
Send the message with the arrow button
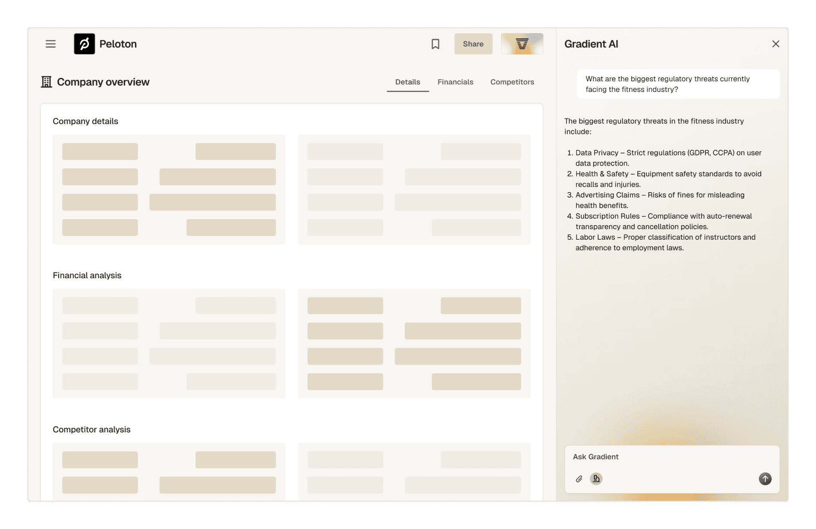coord(765,478)
